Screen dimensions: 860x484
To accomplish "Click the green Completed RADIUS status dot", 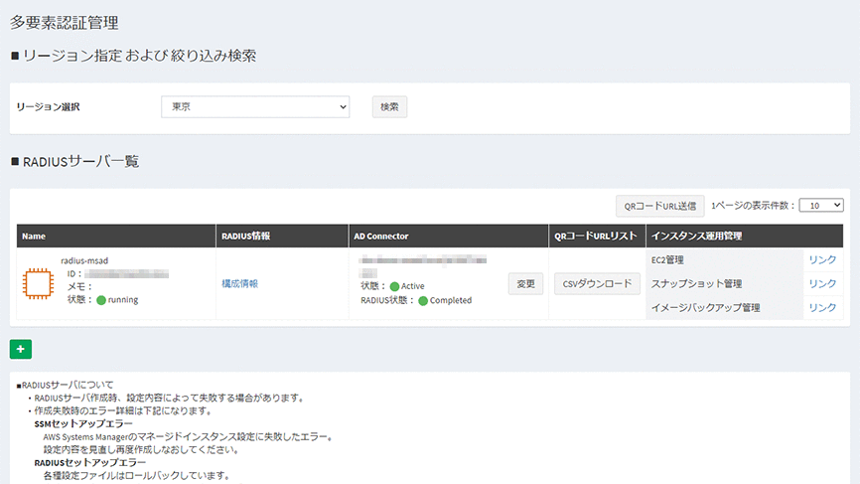I will pos(423,300).
